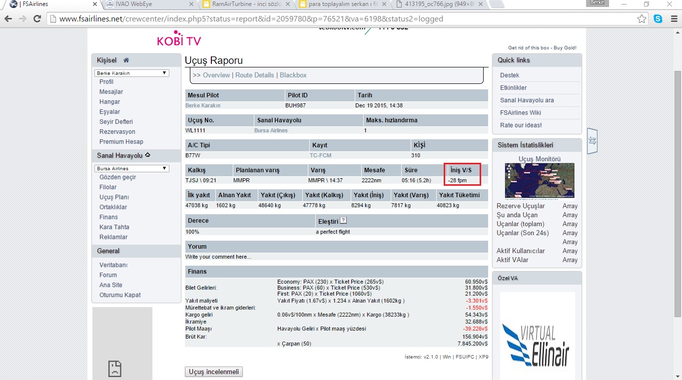Click the 'a perfect flight' critique text
The image size is (682, 380).
[333, 232]
